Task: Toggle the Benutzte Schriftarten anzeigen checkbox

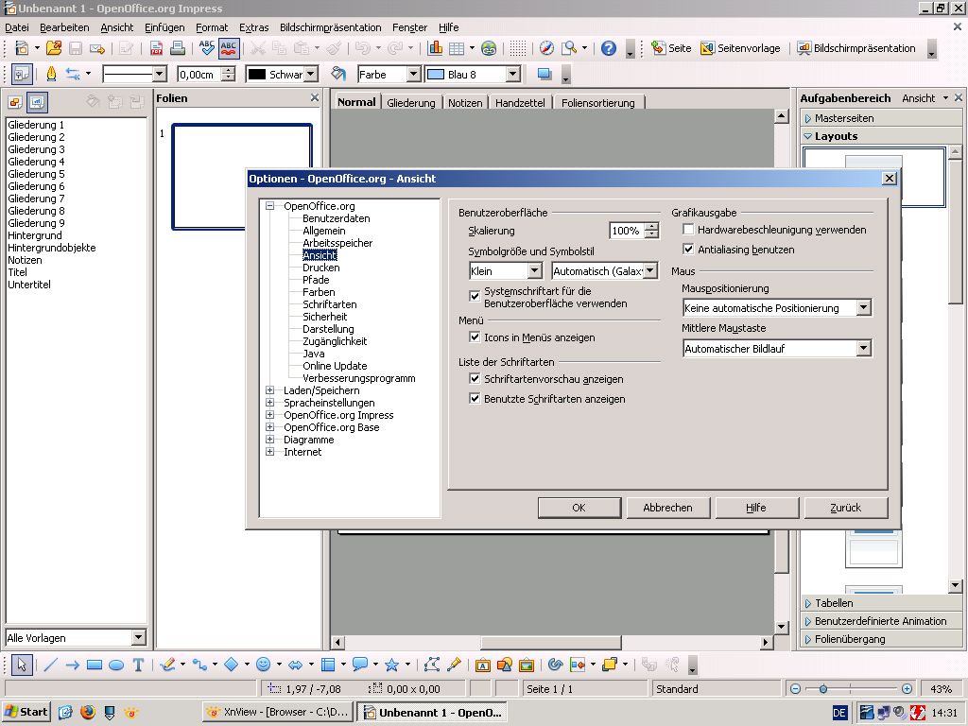Action: pyautogui.click(x=475, y=398)
